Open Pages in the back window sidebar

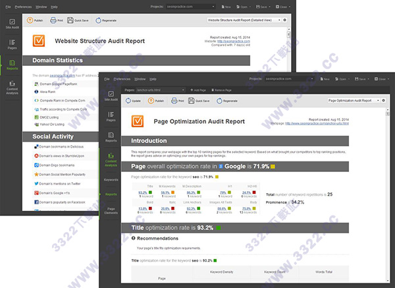[x=12, y=44]
